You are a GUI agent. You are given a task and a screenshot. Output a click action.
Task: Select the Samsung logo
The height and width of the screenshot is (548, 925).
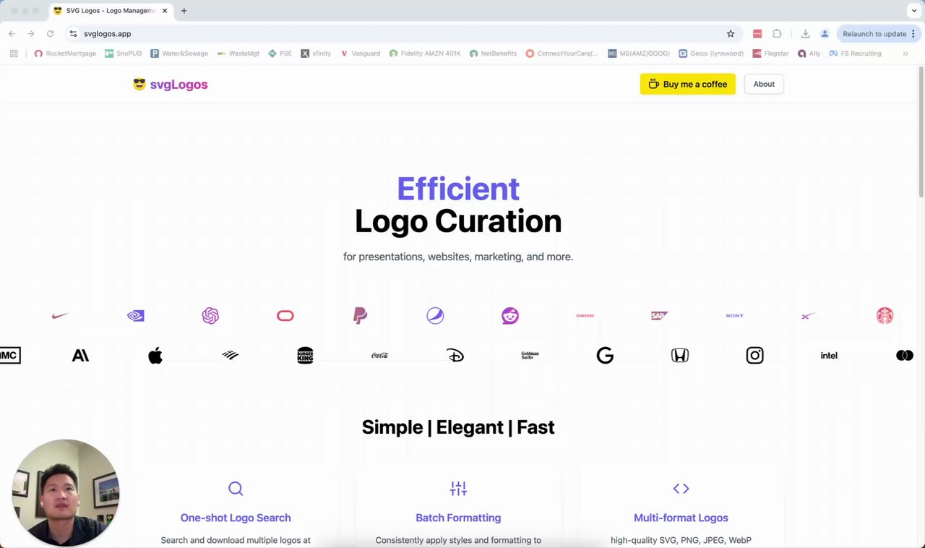coord(585,316)
